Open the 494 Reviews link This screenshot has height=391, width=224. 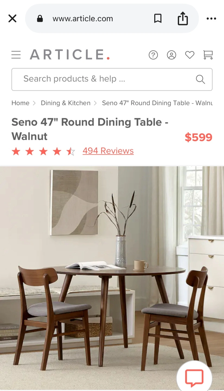click(108, 151)
